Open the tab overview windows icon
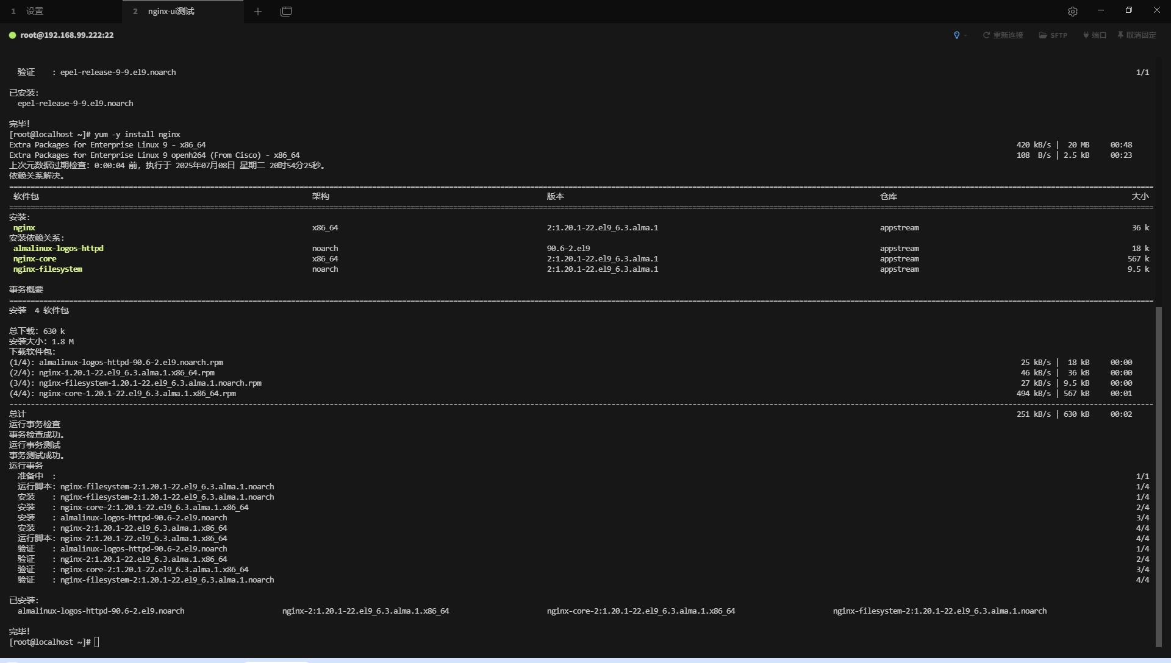Image resolution: width=1171 pixels, height=663 pixels. click(286, 11)
